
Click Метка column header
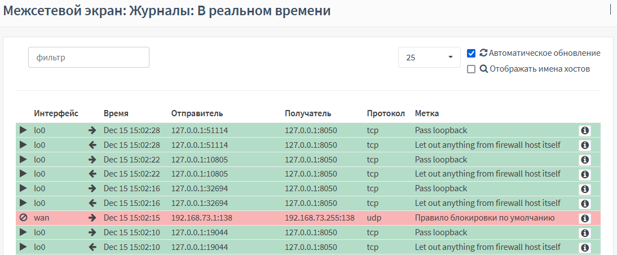427,113
